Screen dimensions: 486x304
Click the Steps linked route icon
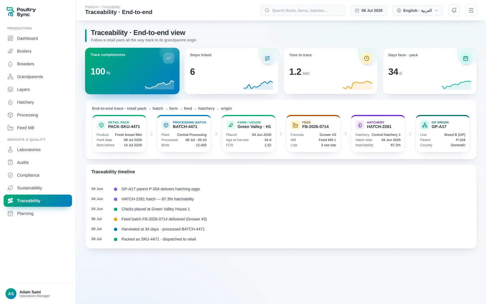click(267, 58)
